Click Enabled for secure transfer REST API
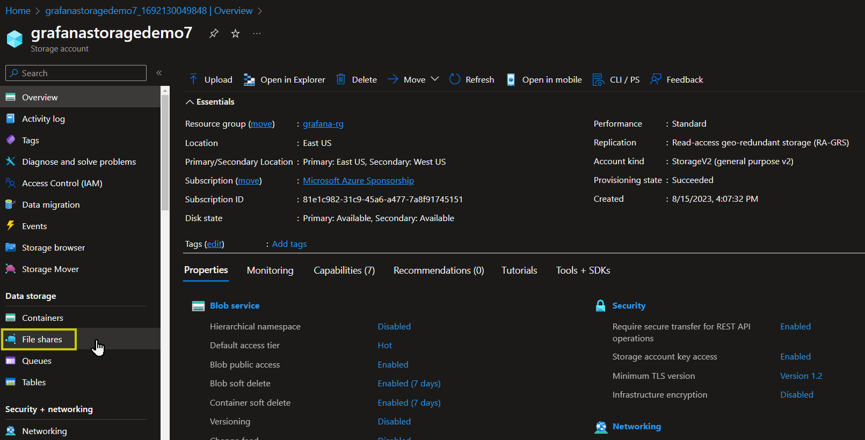 click(795, 327)
